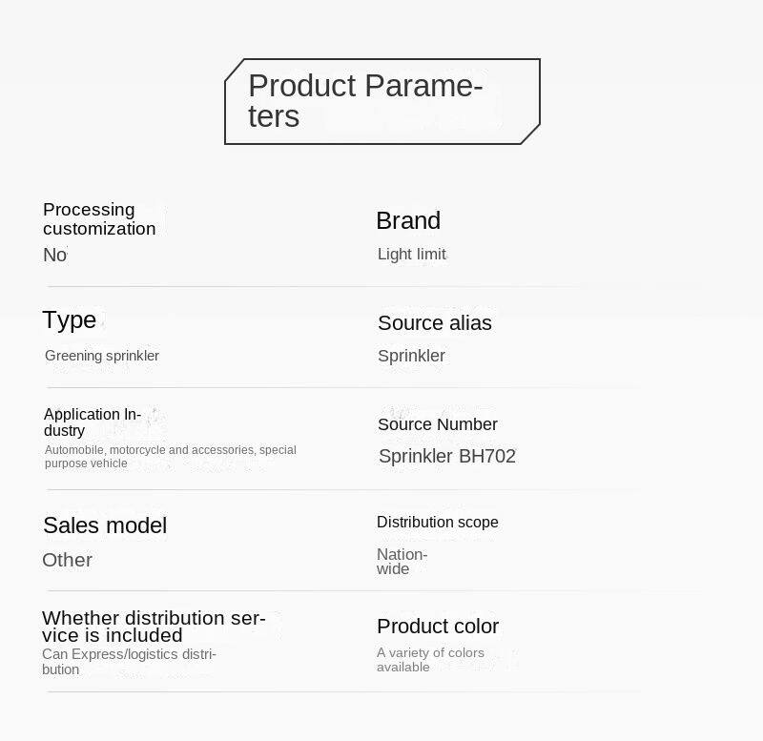Screen dimensions: 763x741
Task: Click the Distribution scope heading
Action: point(438,522)
